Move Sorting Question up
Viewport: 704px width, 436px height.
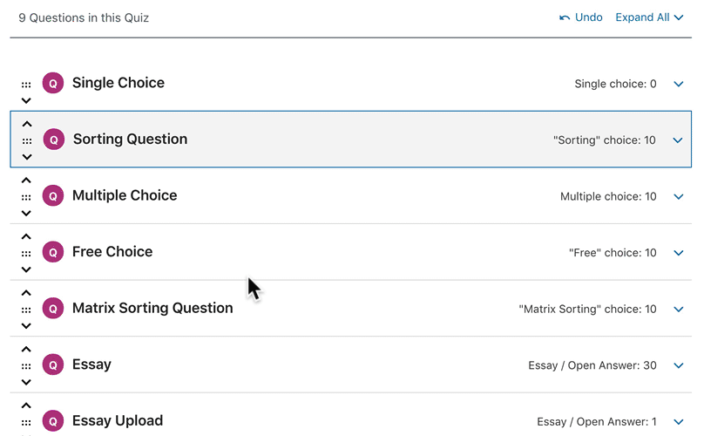coord(27,125)
